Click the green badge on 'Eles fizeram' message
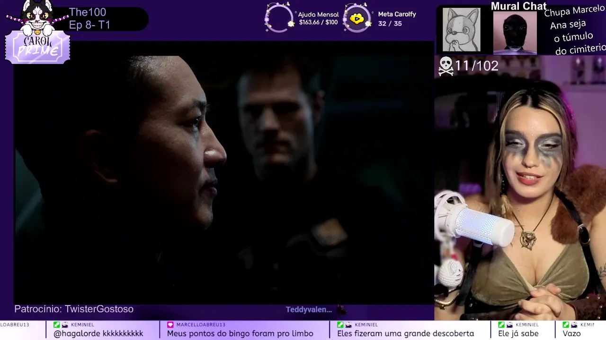 point(340,325)
